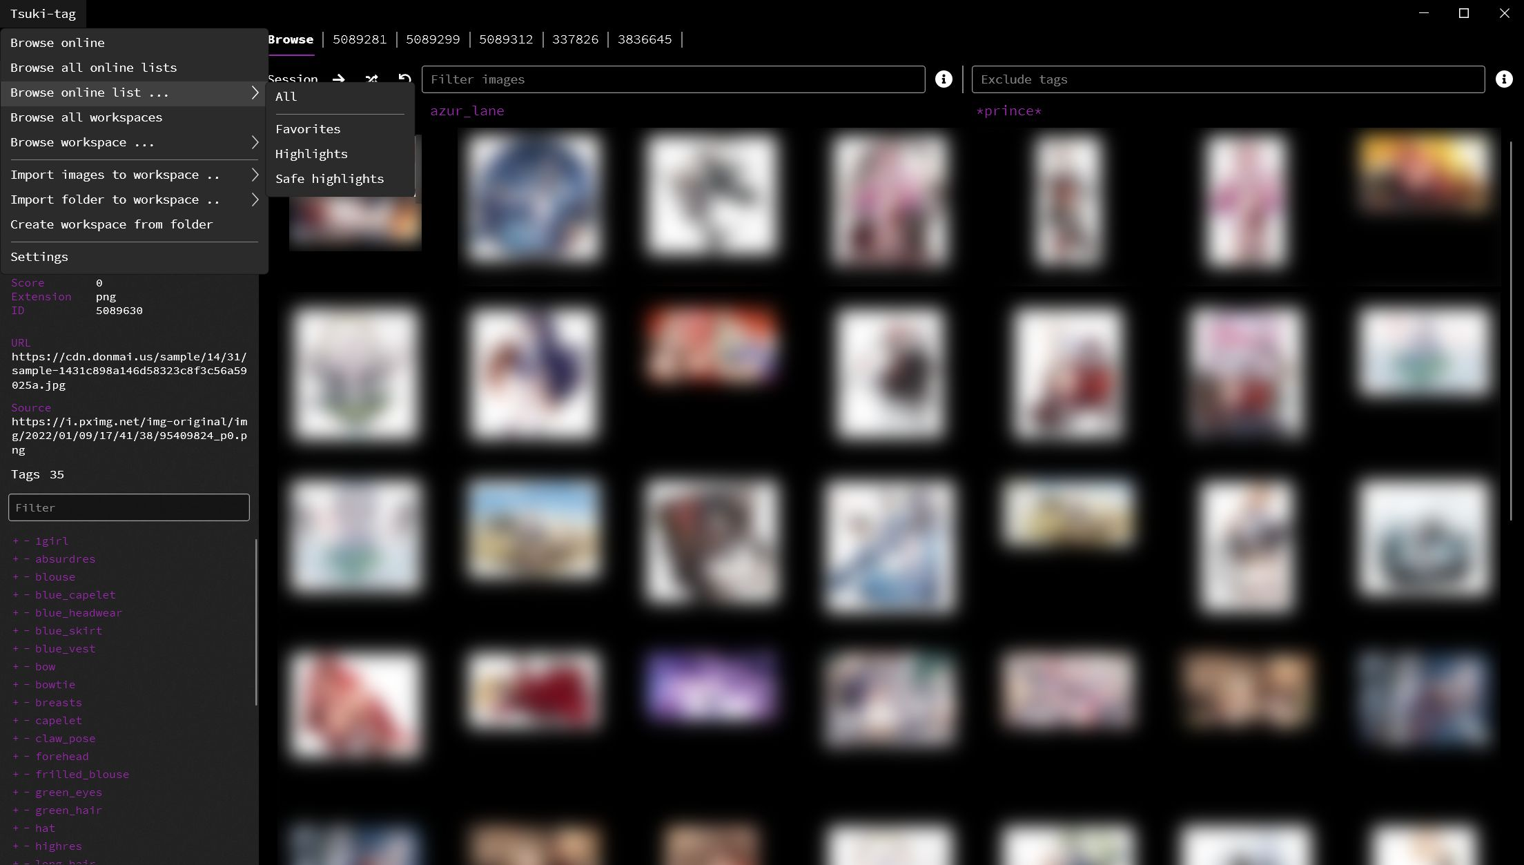Expand the 'Browse workspace ...' submenu
This screenshot has height=865, width=1524.
tap(135, 142)
